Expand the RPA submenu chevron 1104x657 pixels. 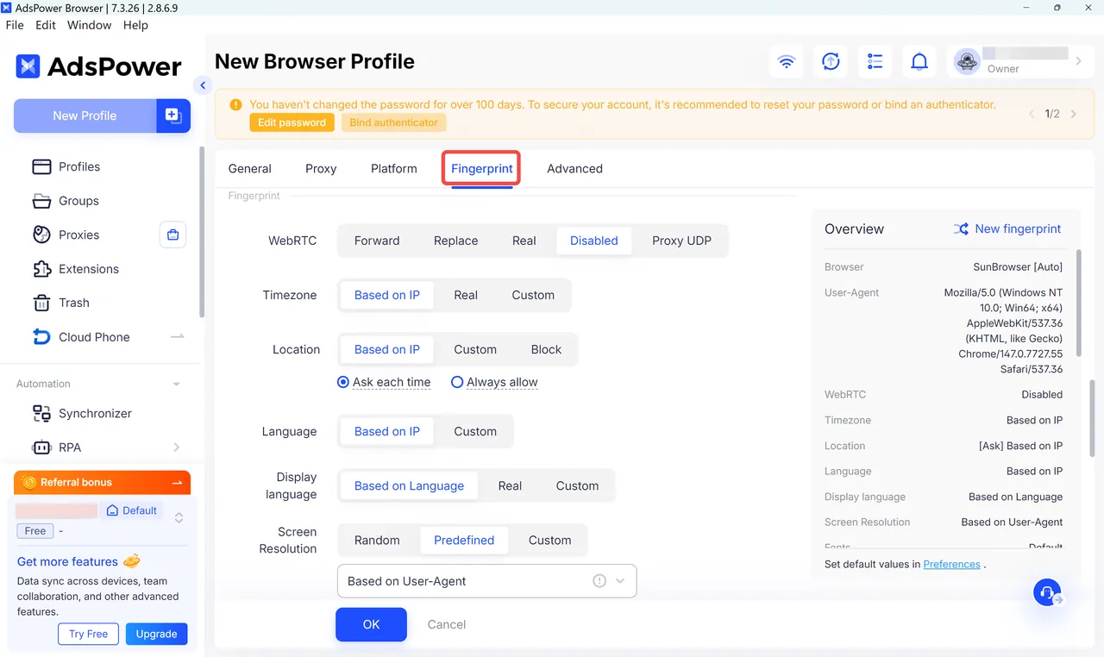[177, 447]
